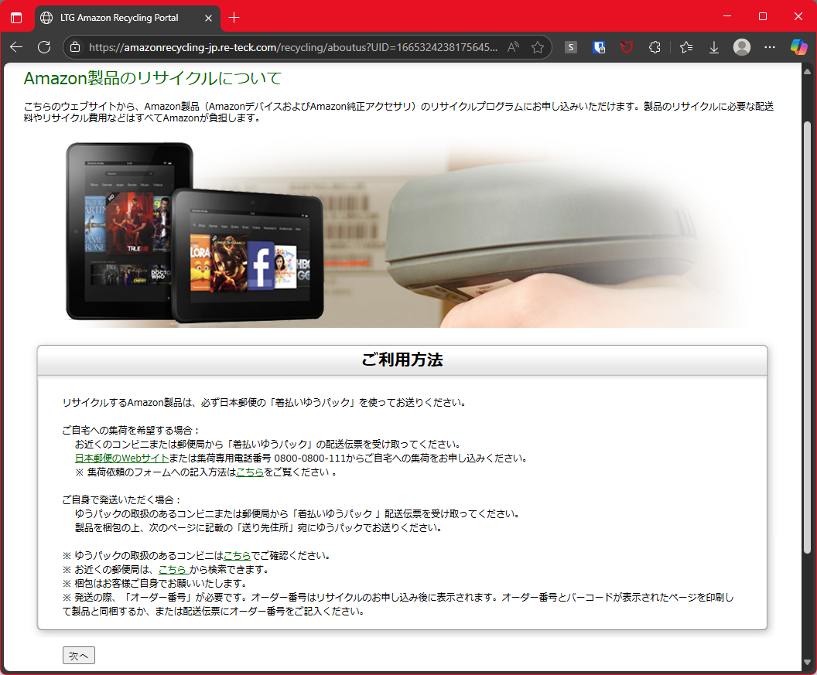Click the browser back arrow
This screenshot has width=817, height=675.
(17, 47)
